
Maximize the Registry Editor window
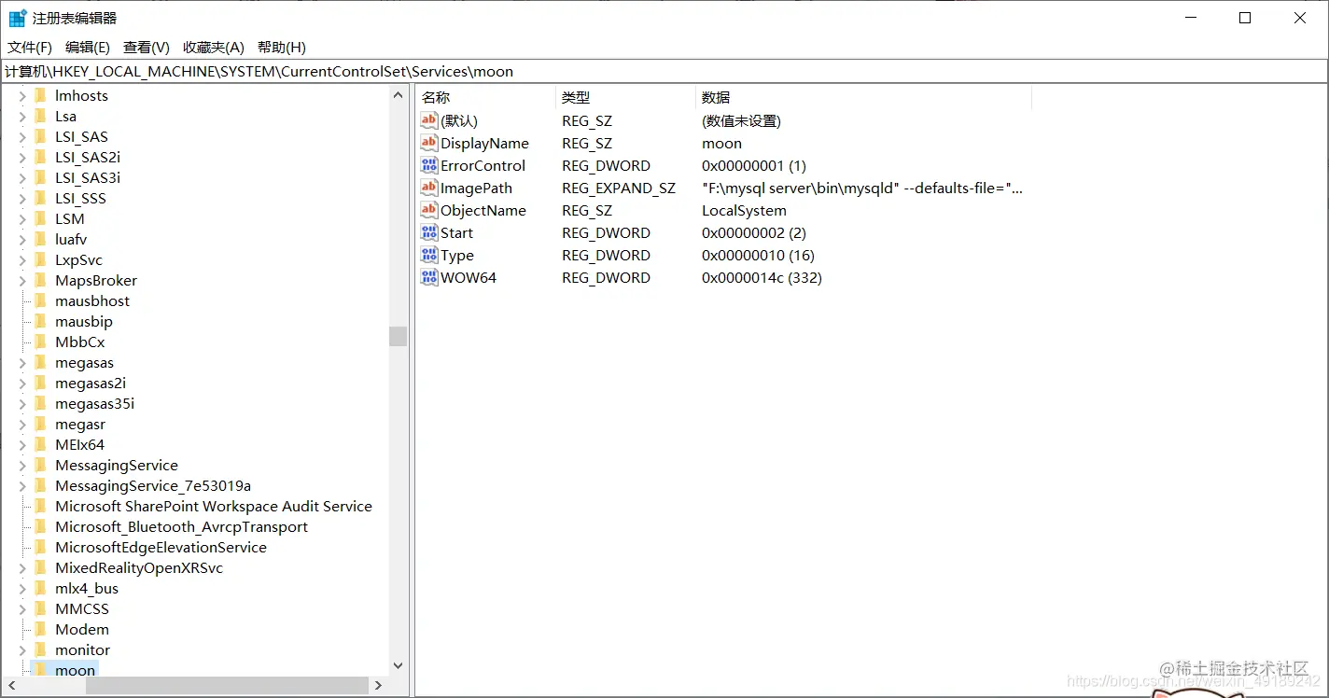[x=1244, y=18]
